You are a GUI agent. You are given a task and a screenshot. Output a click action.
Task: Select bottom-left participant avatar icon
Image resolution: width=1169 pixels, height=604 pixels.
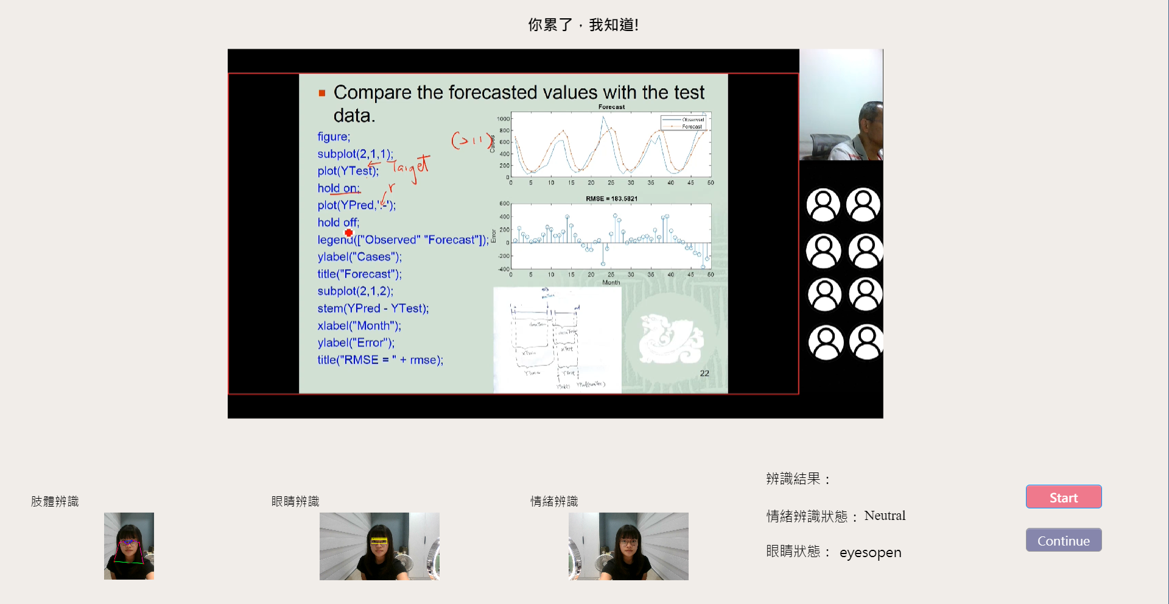tap(826, 343)
